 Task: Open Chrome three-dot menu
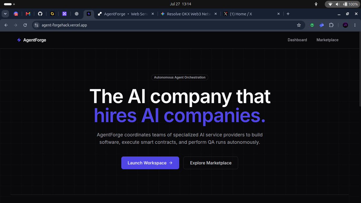(355, 25)
